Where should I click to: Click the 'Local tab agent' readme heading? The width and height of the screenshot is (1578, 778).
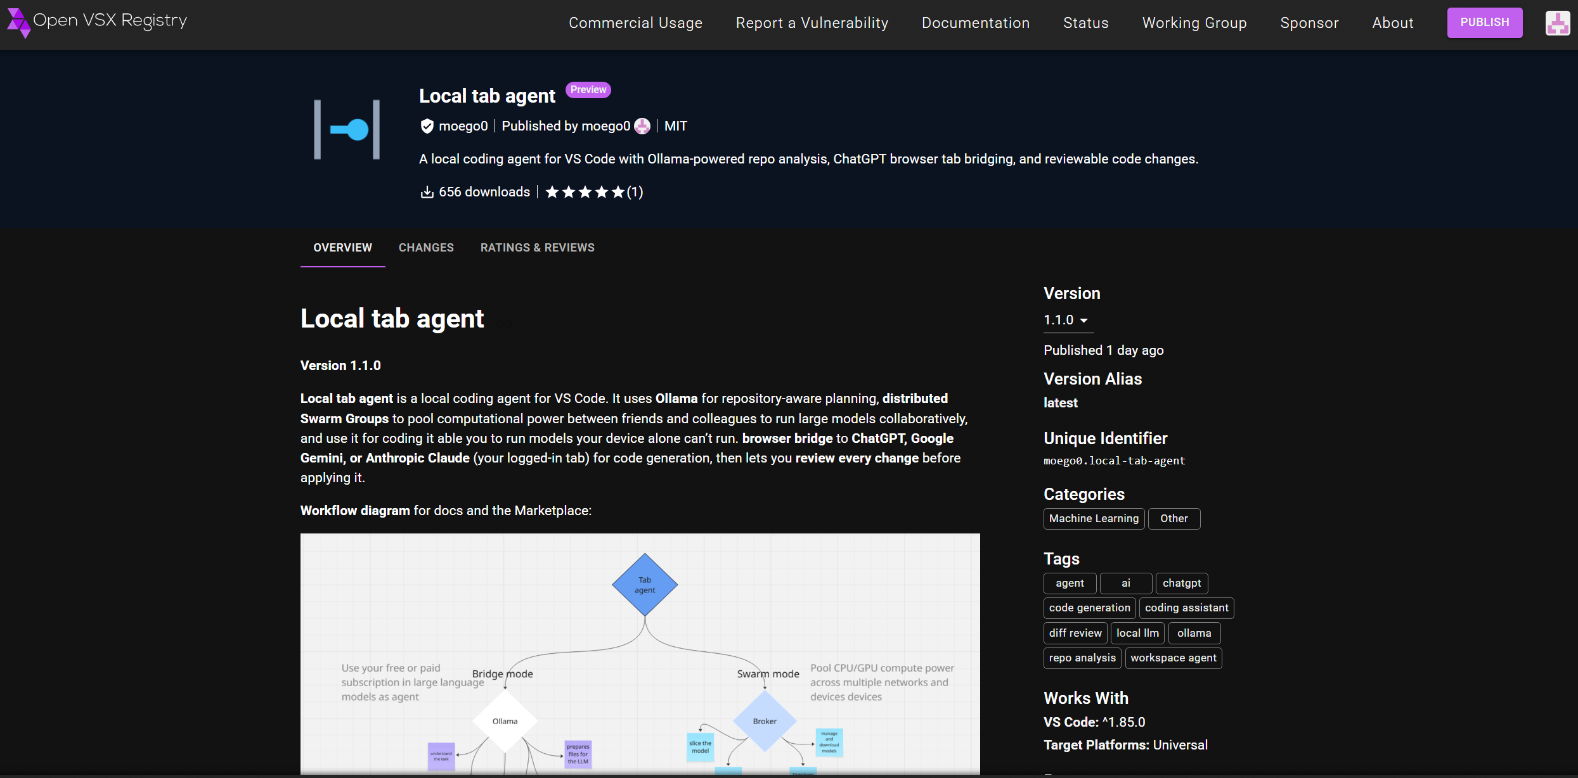[x=392, y=319]
